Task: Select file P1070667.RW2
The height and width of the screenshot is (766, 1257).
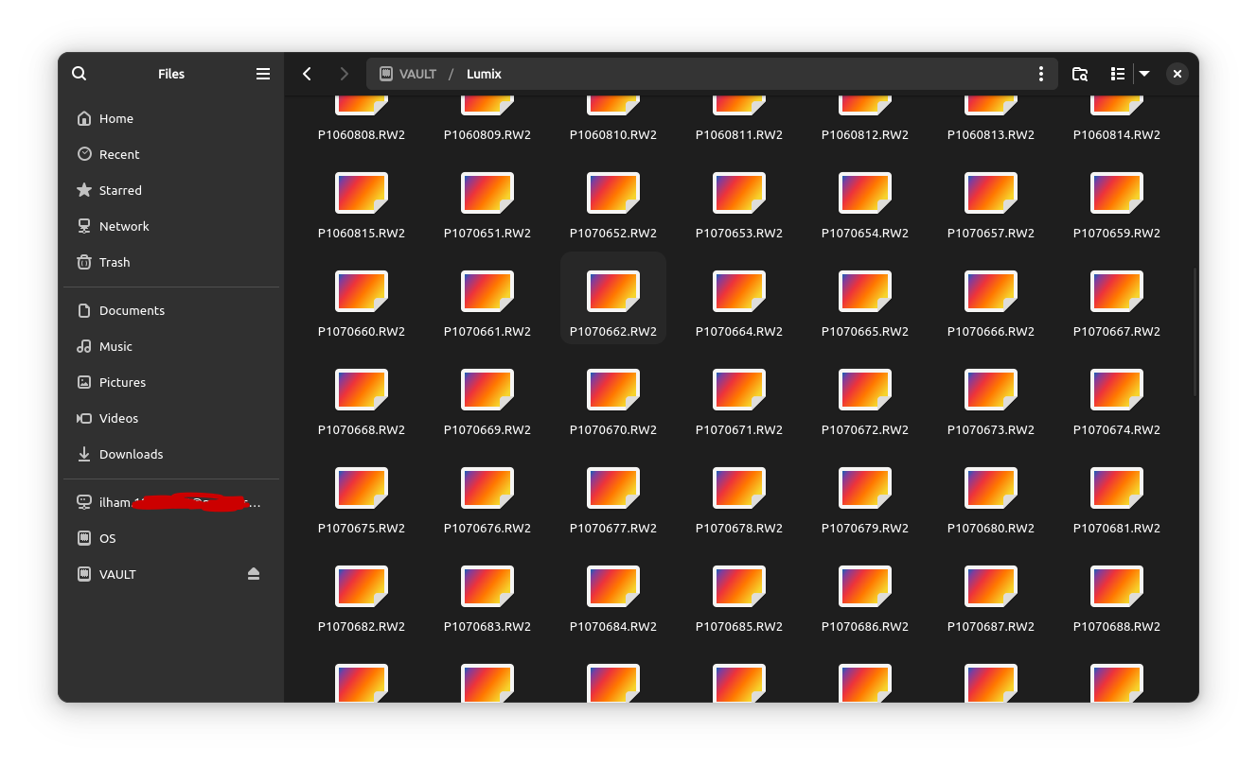Action: tap(1117, 304)
